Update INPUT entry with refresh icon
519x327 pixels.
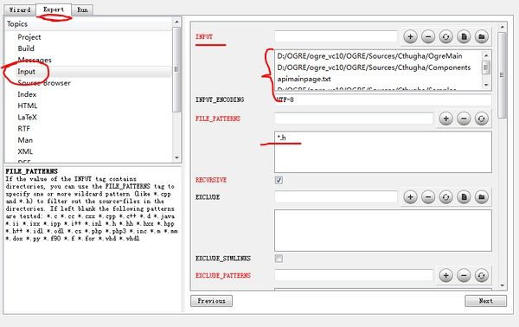(445, 36)
